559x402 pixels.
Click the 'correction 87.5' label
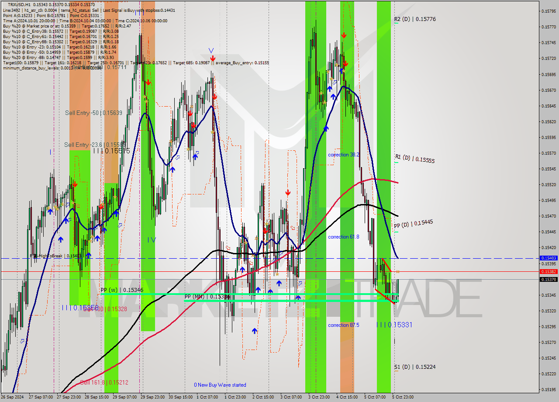click(x=344, y=325)
